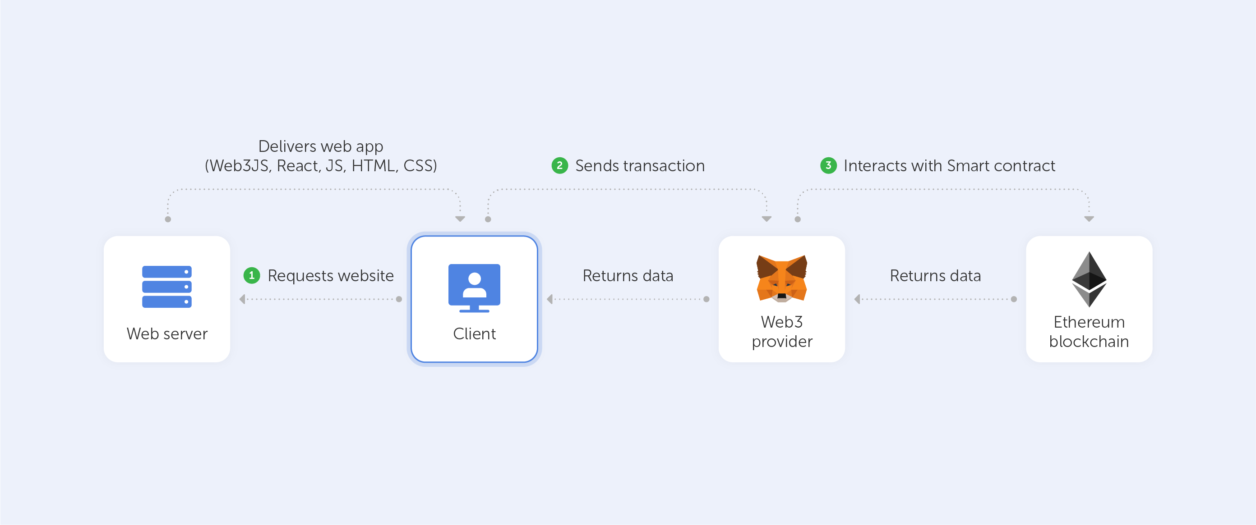Click the arrowhead above Ethereum blockchain card
Screen dimensions: 1256x525
1089,219
